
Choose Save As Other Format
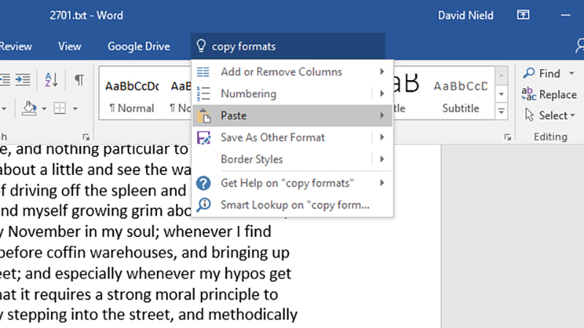[x=283, y=138]
